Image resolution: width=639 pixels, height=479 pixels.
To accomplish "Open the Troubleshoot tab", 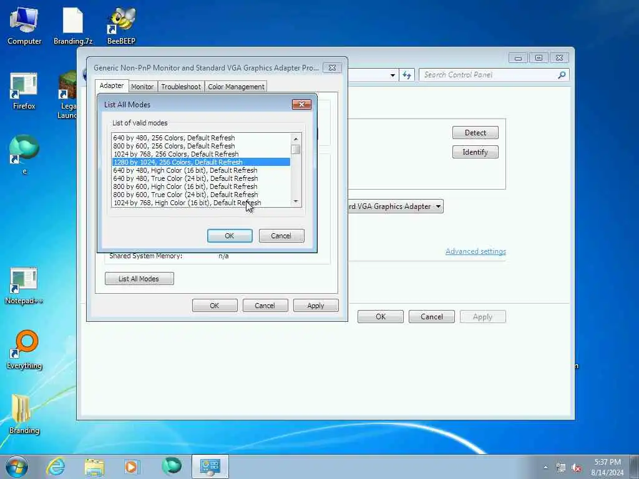I will click(x=181, y=87).
